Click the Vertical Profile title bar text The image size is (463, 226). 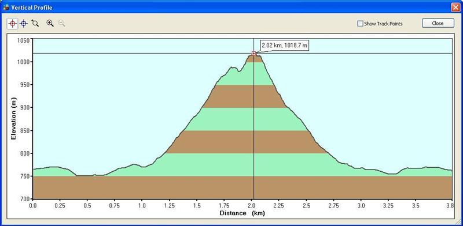[32, 7]
